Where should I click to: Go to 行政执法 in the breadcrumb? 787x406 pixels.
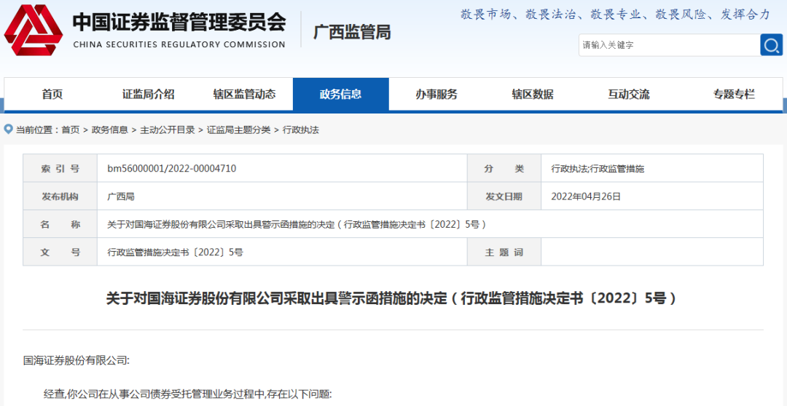[301, 130]
